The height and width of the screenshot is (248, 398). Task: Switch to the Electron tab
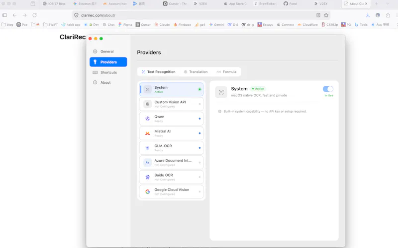click(85, 4)
